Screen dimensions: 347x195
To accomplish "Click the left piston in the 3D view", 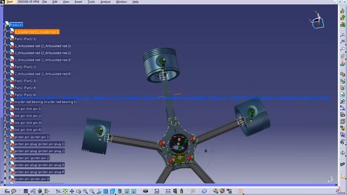I will [97, 136].
